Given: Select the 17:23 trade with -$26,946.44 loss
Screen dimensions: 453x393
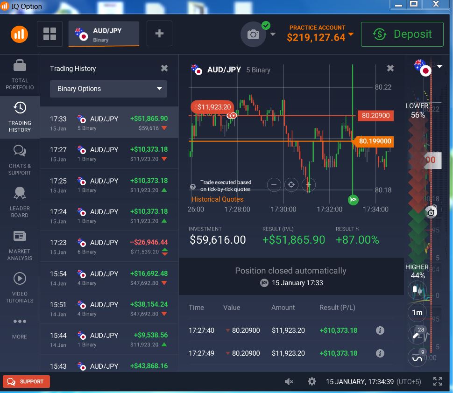Looking at the screenshot, I should click(109, 247).
